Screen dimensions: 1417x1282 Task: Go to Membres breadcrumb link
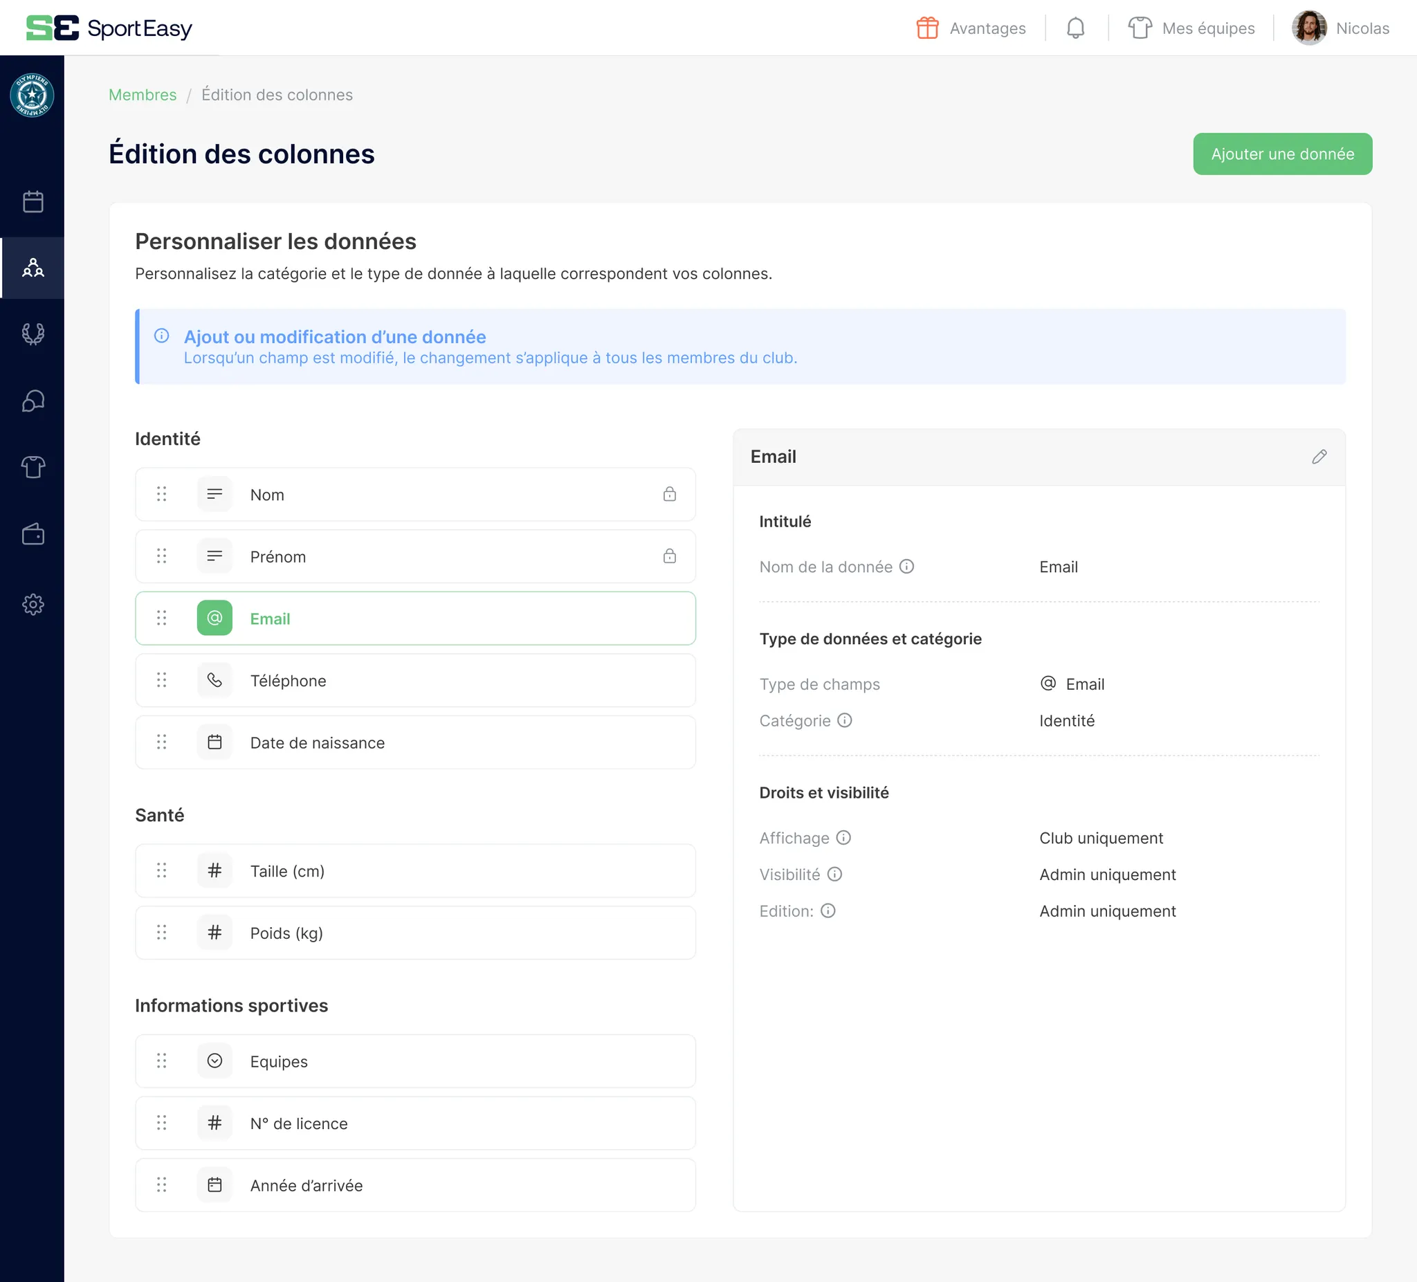click(x=143, y=95)
